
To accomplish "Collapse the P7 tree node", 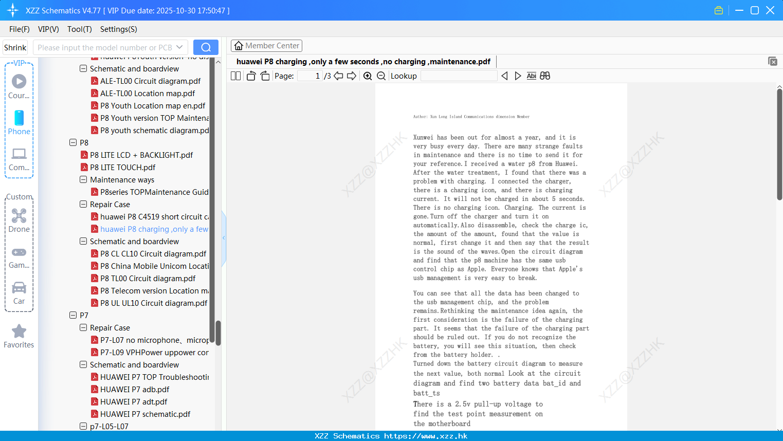I will [73, 315].
